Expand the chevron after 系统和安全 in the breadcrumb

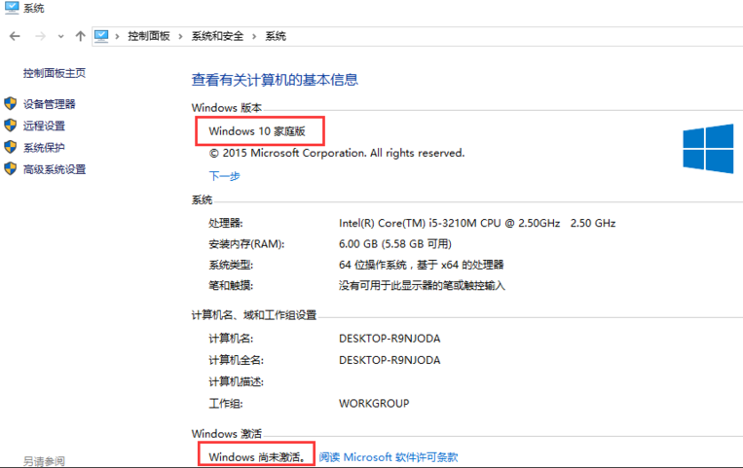click(x=256, y=36)
